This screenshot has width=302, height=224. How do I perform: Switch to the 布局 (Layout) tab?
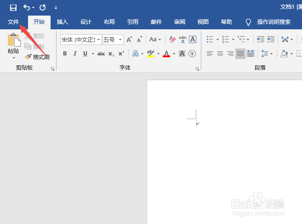[109, 22]
